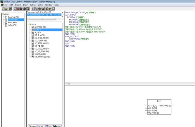Screen dimensions: 195x127
Task: Click the red Stop toolbar icon
Action: (18, 9)
